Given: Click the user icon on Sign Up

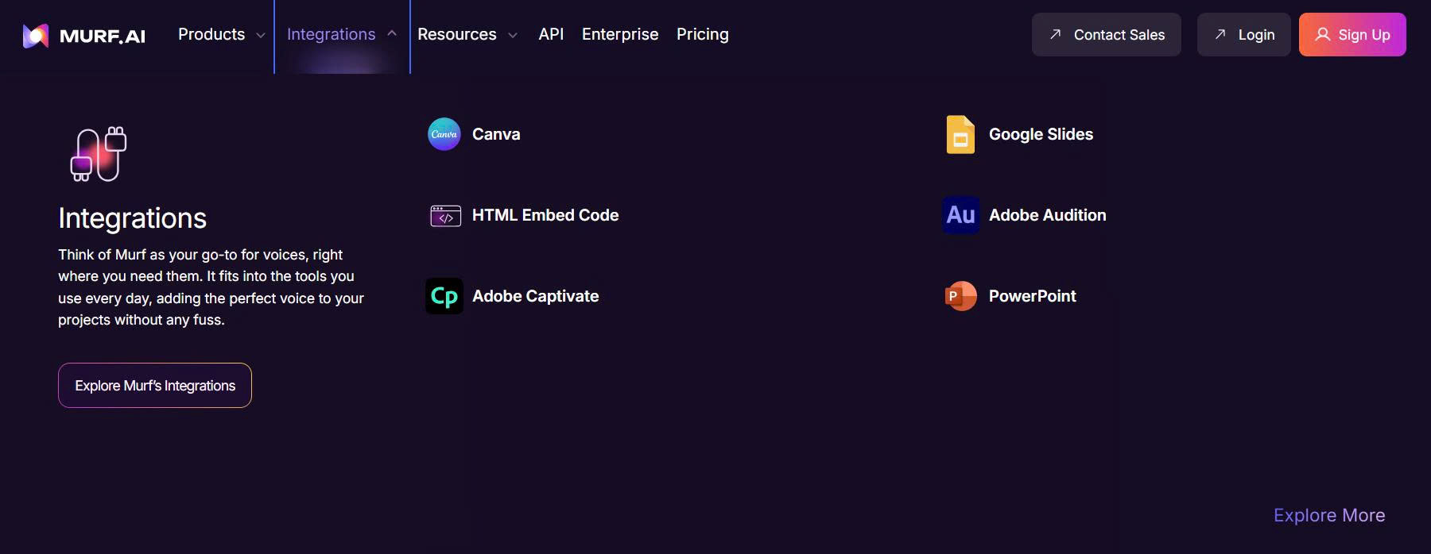Looking at the screenshot, I should tap(1322, 35).
